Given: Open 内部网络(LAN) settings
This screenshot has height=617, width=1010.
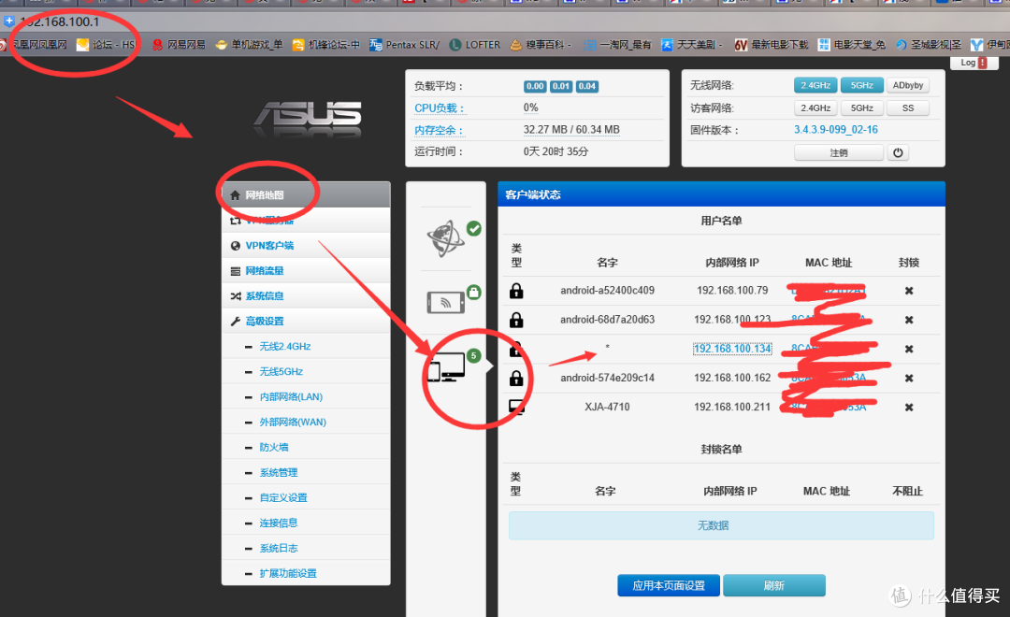Looking at the screenshot, I should [291, 396].
